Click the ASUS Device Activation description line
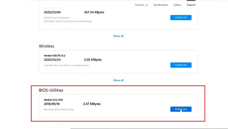This screenshot has height=129, width=228. pyautogui.click(x=57, y=18)
